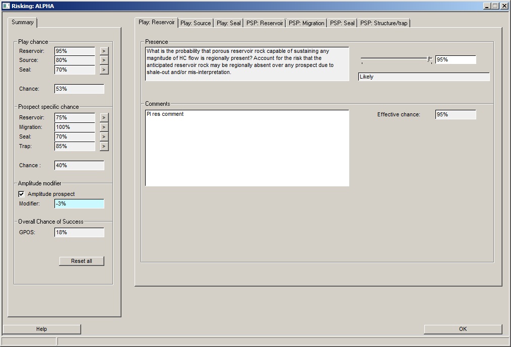Click arrow button beside Migration 100%
This screenshot has height=347, width=511.
point(104,127)
